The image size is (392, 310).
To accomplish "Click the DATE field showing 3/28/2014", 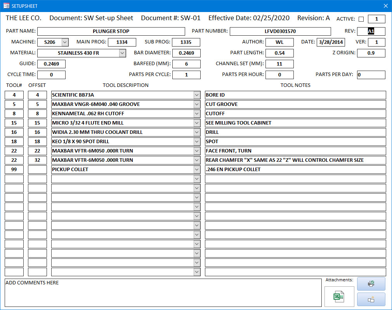I will [x=330, y=42].
